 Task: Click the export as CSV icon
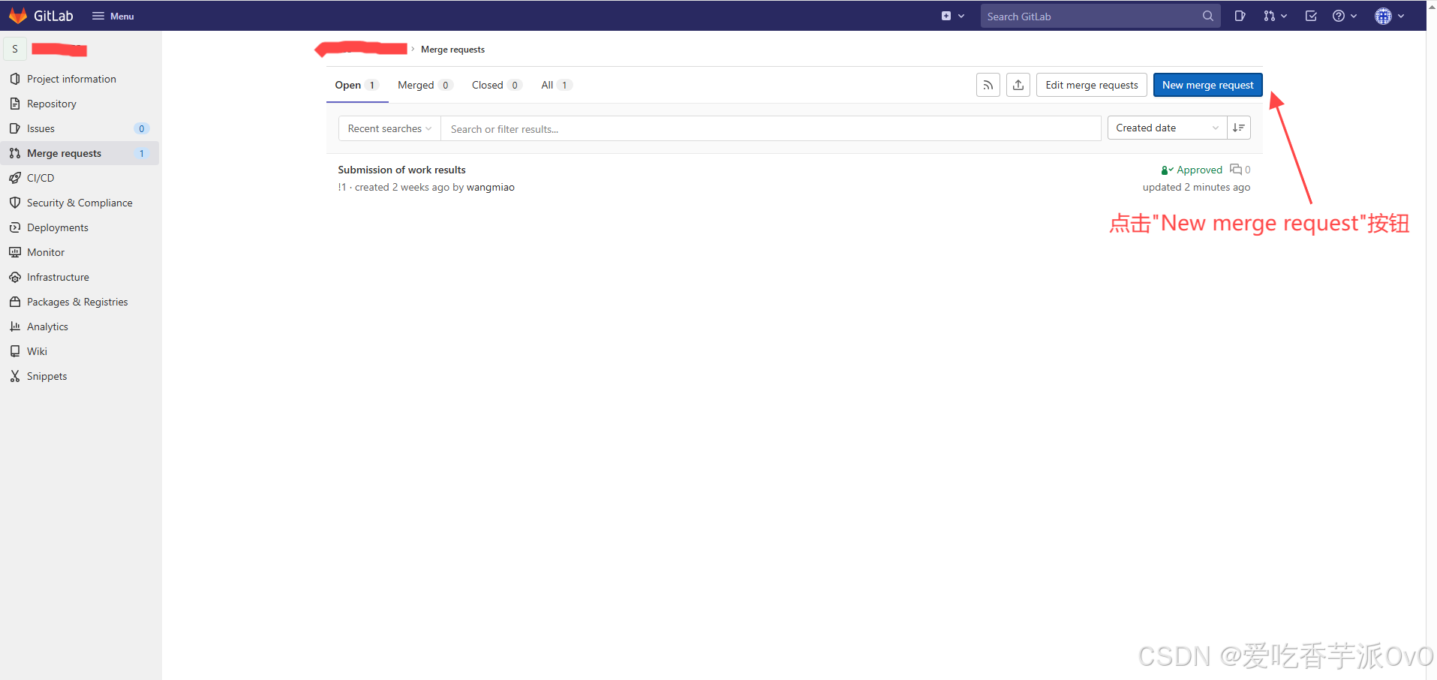pyautogui.click(x=1018, y=85)
